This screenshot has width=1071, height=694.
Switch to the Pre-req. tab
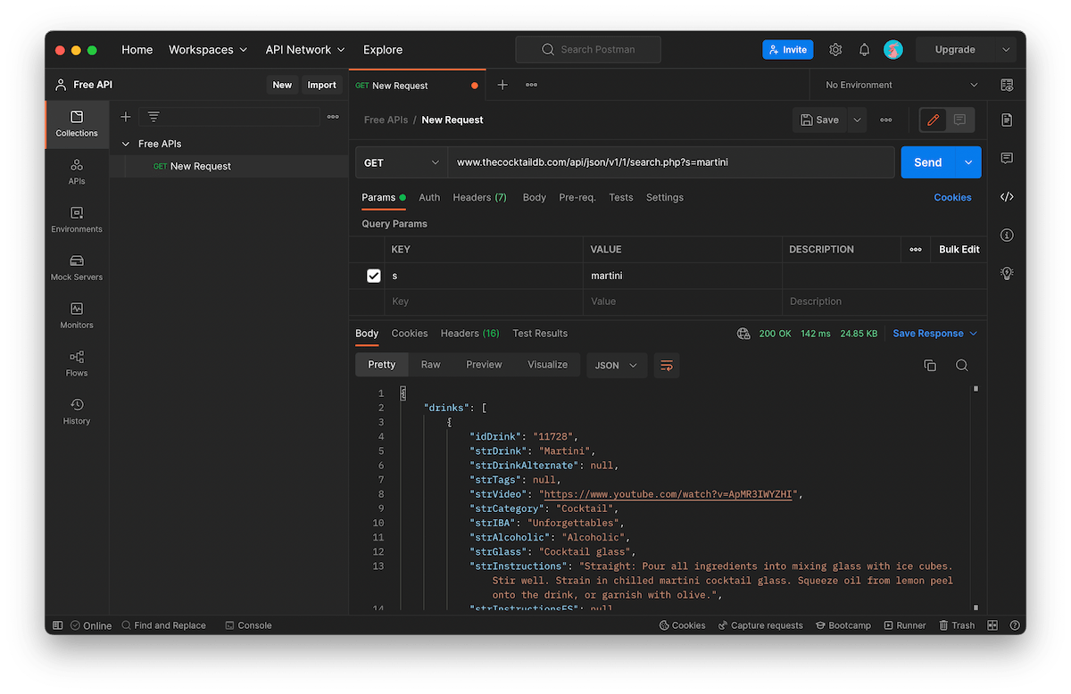577,197
